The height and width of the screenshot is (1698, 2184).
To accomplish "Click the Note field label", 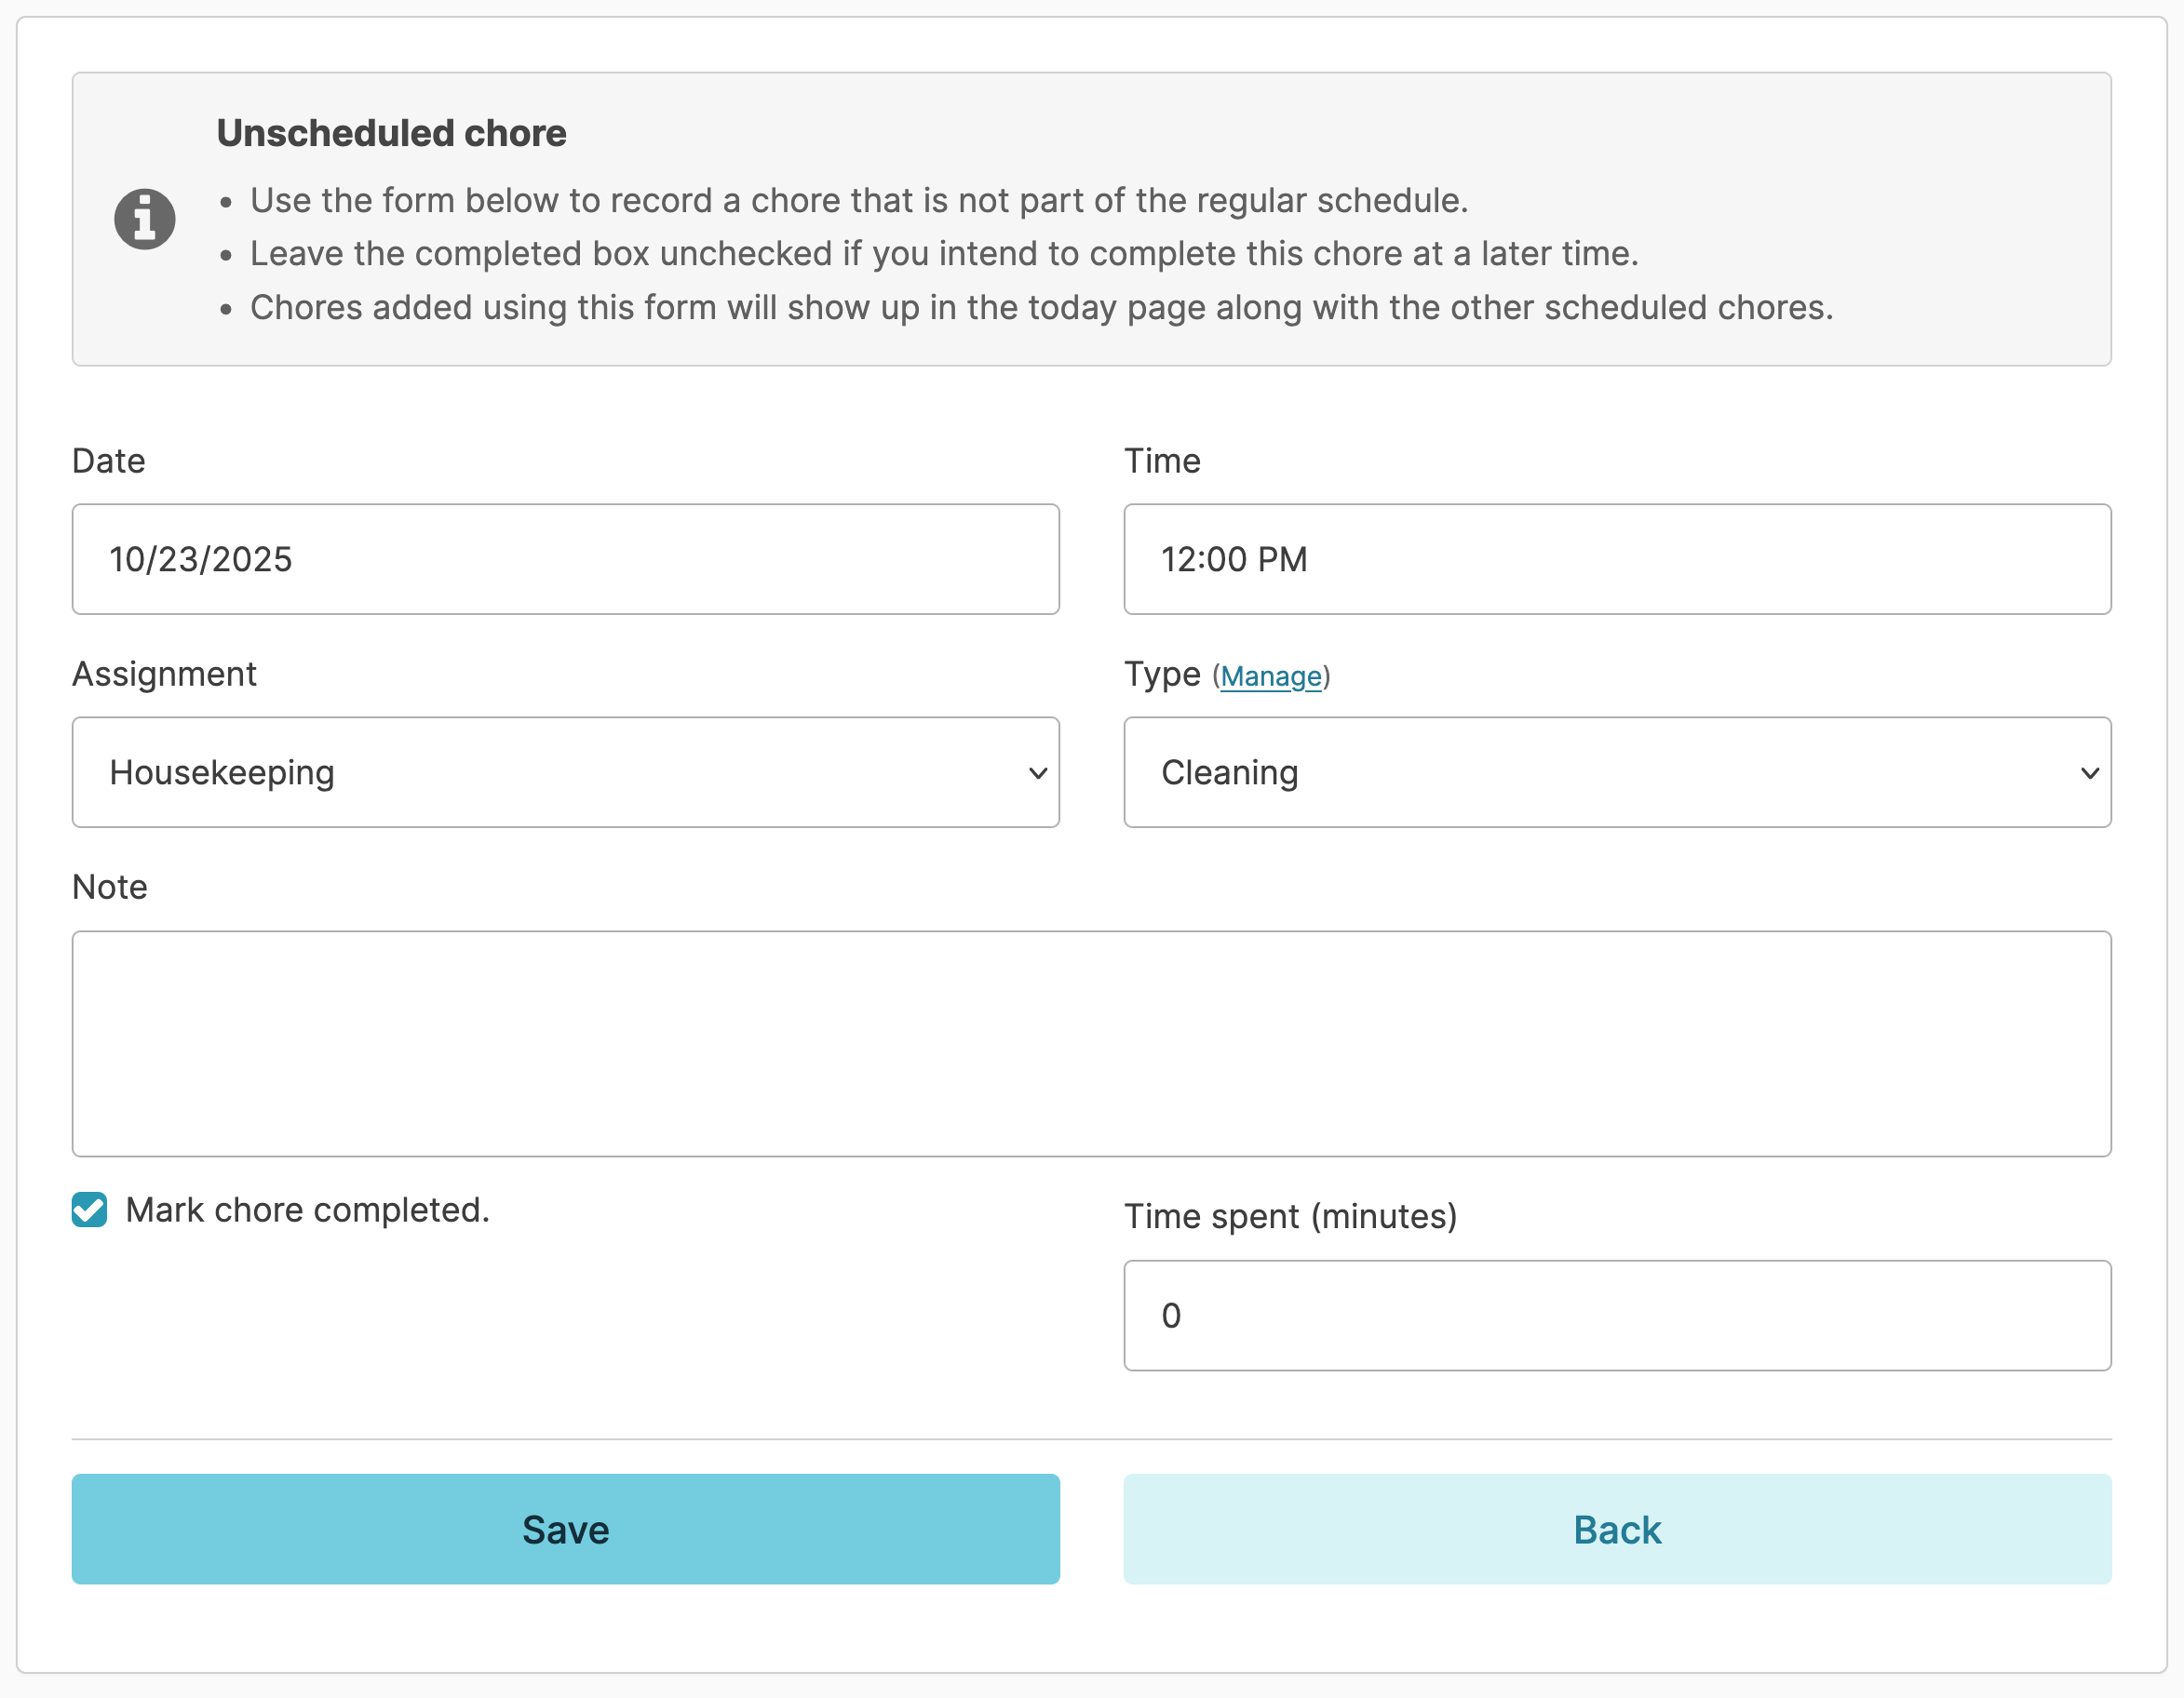I will (x=110, y=888).
